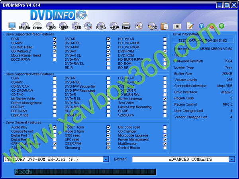Click the Region Control RPC-2 value
The width and height of the screenshot is (239, 179).
point(227,104)
